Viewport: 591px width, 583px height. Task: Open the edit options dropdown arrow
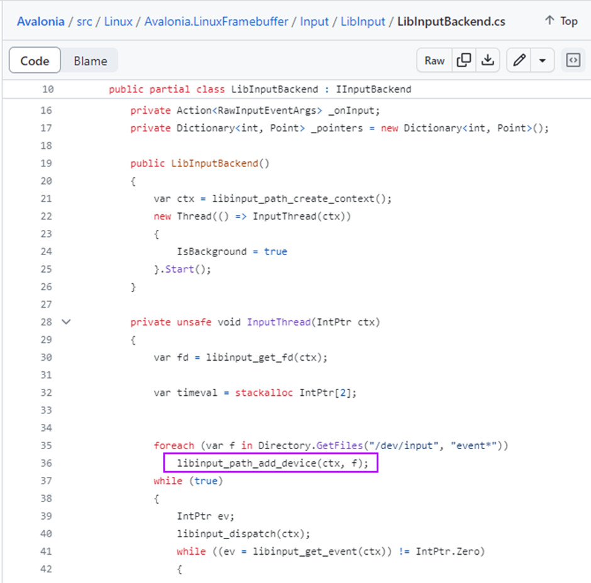542,60
